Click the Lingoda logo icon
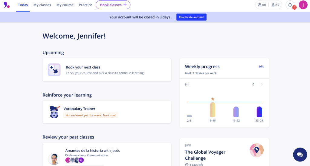The height and width of the screenshot is (166, 310). point(7,5)
